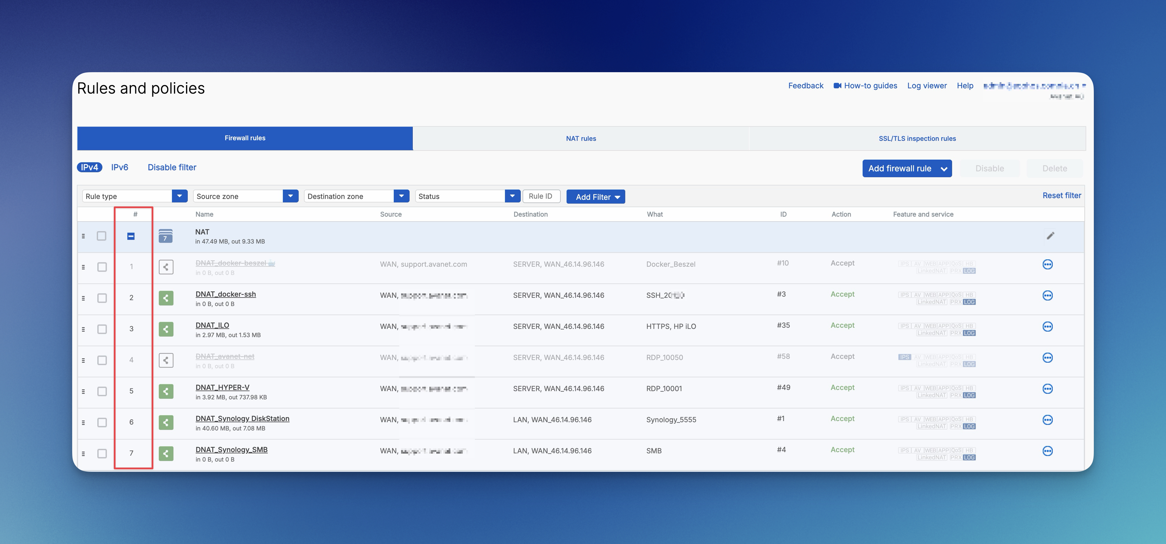Click the DNAT_avanet-net disabled rule icon
The height and width of the screenshot is (544, 1166).
166,360
